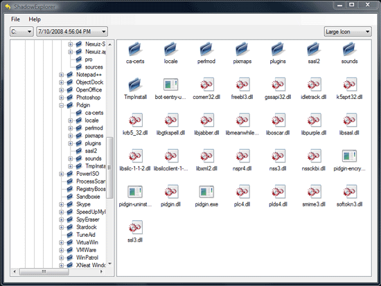Select the ssl3.dll file icon
The height and width of the screenshot is (286, 381).
click(x=135, y=227)
